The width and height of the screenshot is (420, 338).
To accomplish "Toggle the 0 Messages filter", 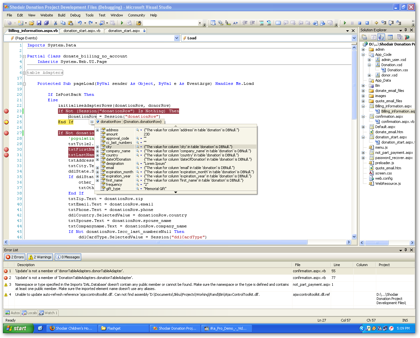I will coord(68,257).
